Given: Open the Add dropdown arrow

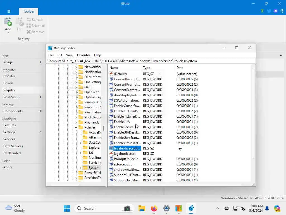Looking at the screenshot, I should click(x=8, y=33).
